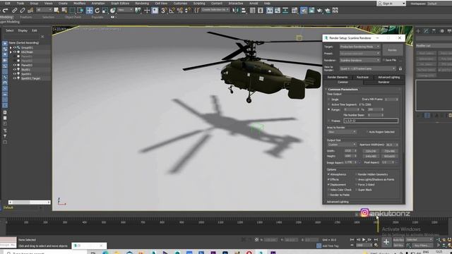This screenshot has width=452, height=254.
Task: Toggle visibility eye of Group001
Action: 14,47
